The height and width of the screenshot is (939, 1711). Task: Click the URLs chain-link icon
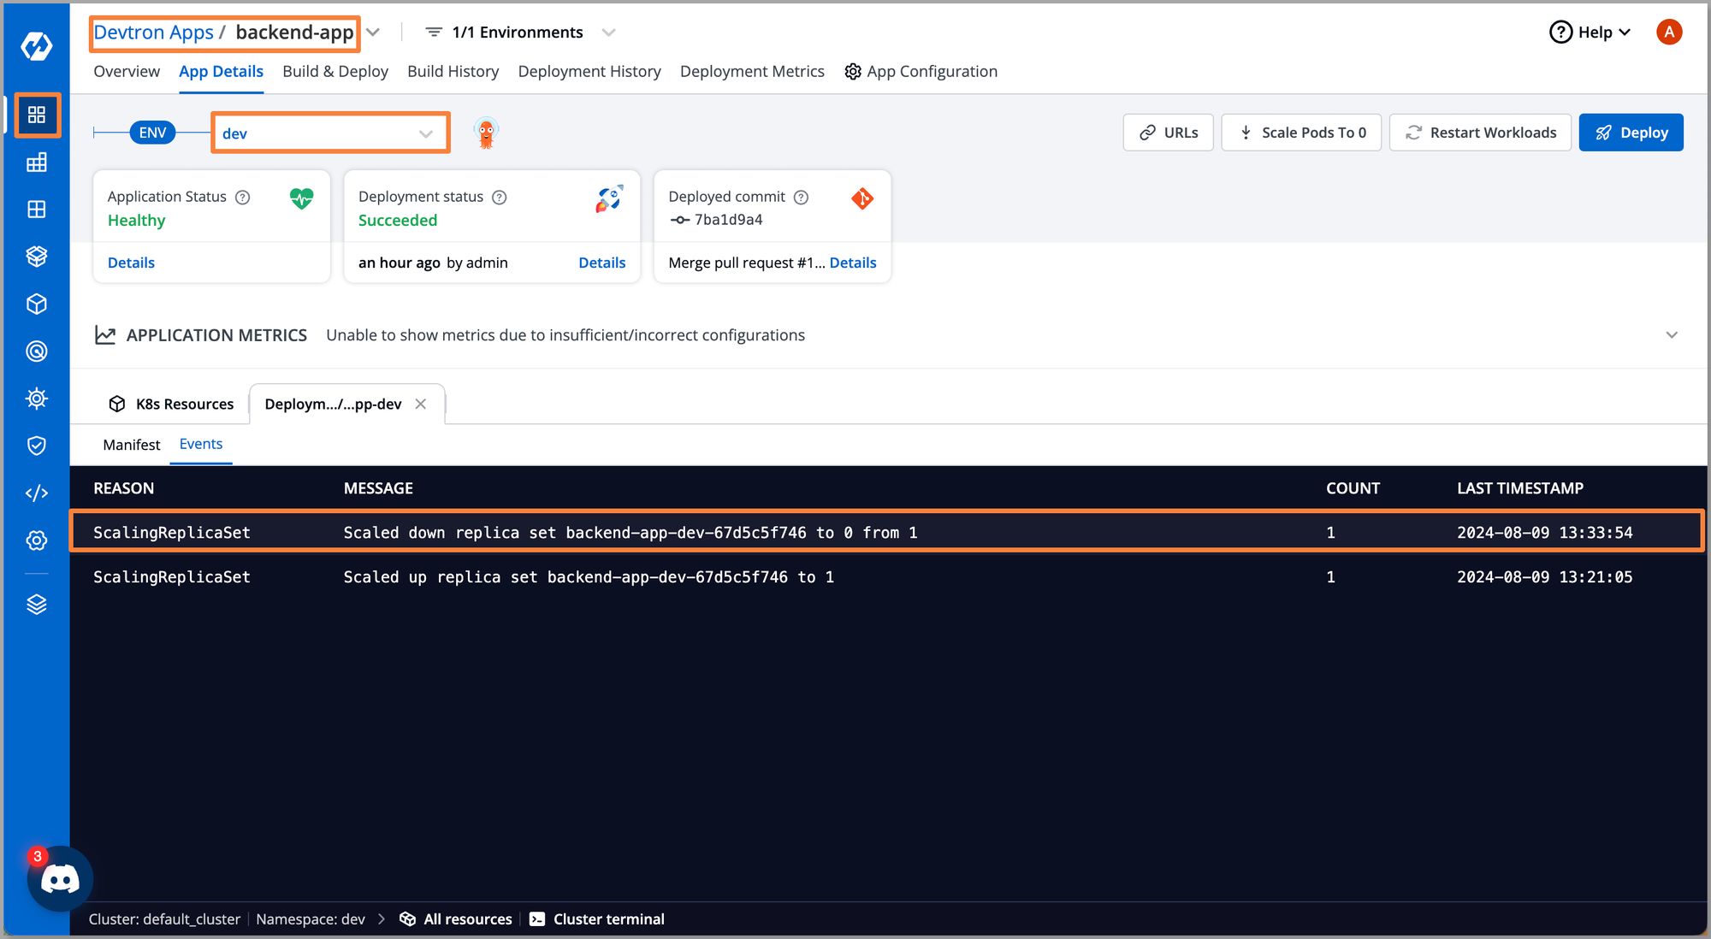point(1149,132)
